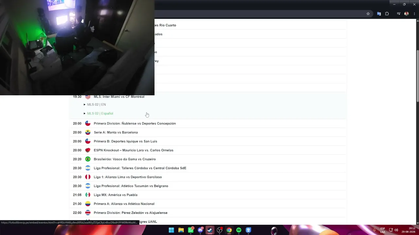Open the Chrome extensions puzzle icon
The image size is (419, 235).
[x=387, y=14]
